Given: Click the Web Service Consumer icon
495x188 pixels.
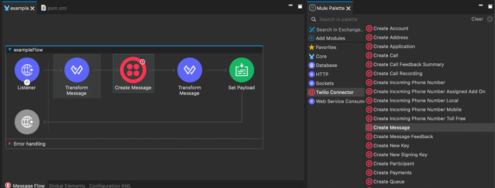Looking at the screenshot, I should (312, 101).
